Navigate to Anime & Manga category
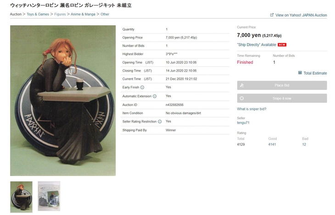Image resolution: width=335 pixels, height=215 pixels. 84,15
